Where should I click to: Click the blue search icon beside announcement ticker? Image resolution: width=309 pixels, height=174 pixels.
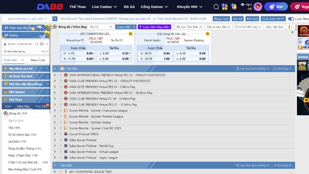55,19
